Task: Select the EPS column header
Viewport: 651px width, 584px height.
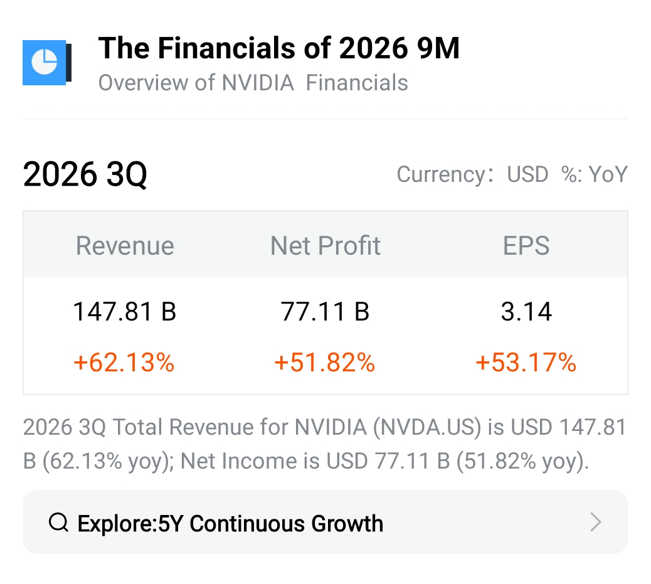Action: tap(526, 245)
